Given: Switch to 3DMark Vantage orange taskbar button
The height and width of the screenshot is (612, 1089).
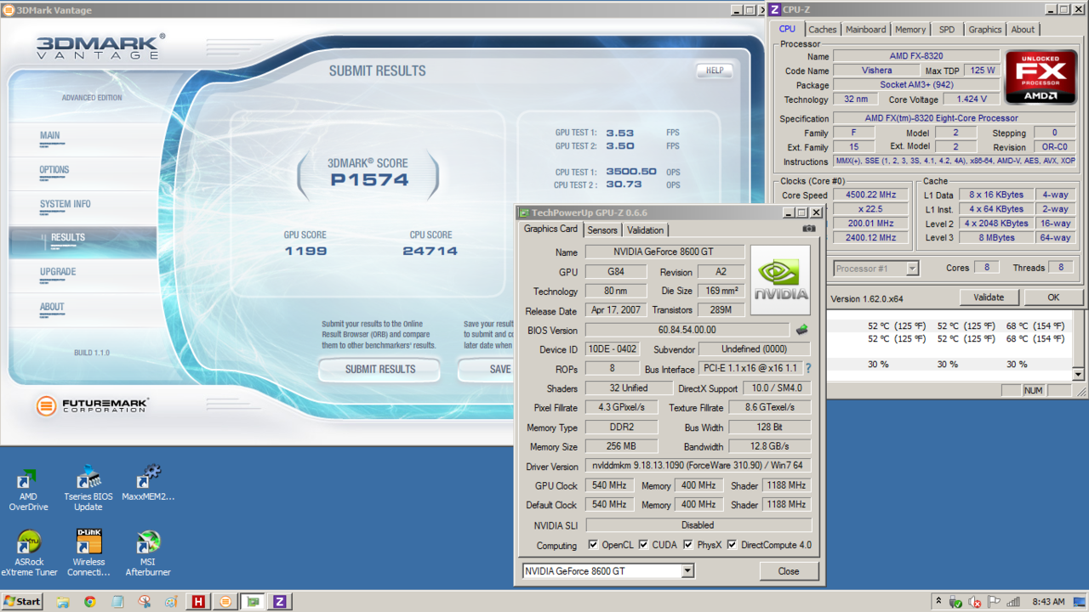Looking at the screenshot, I should point(225,602).
